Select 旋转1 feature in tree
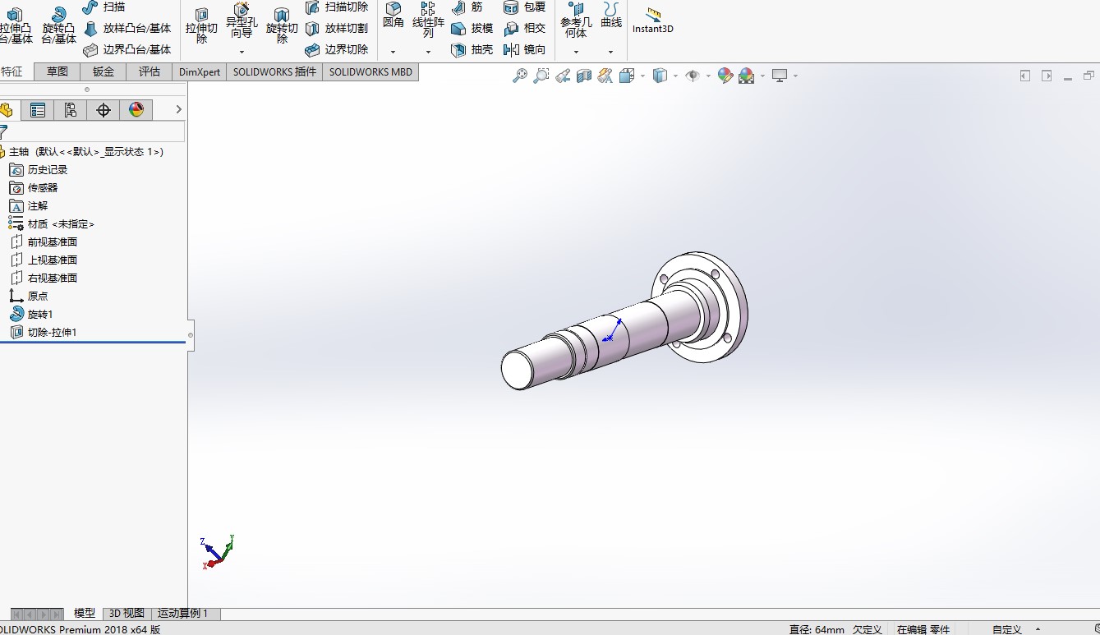 pyautogui.click(x=31, y=315)
